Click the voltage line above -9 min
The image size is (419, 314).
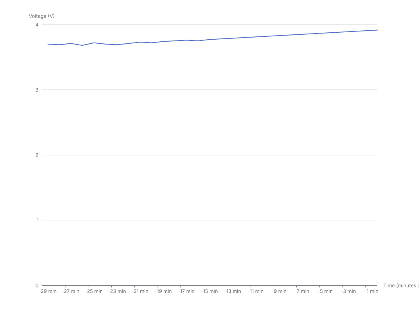click(x=279, y=36)
